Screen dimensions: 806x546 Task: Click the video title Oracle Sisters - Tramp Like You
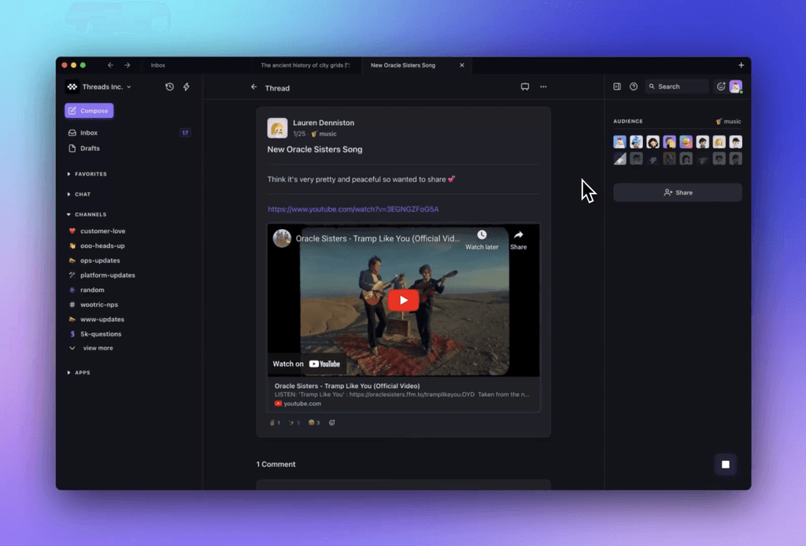pos(378,238)
